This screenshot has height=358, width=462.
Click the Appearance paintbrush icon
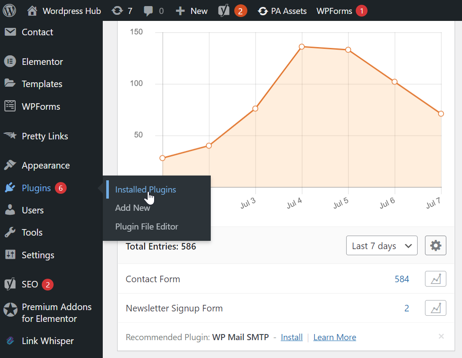(x=10, y=165)
